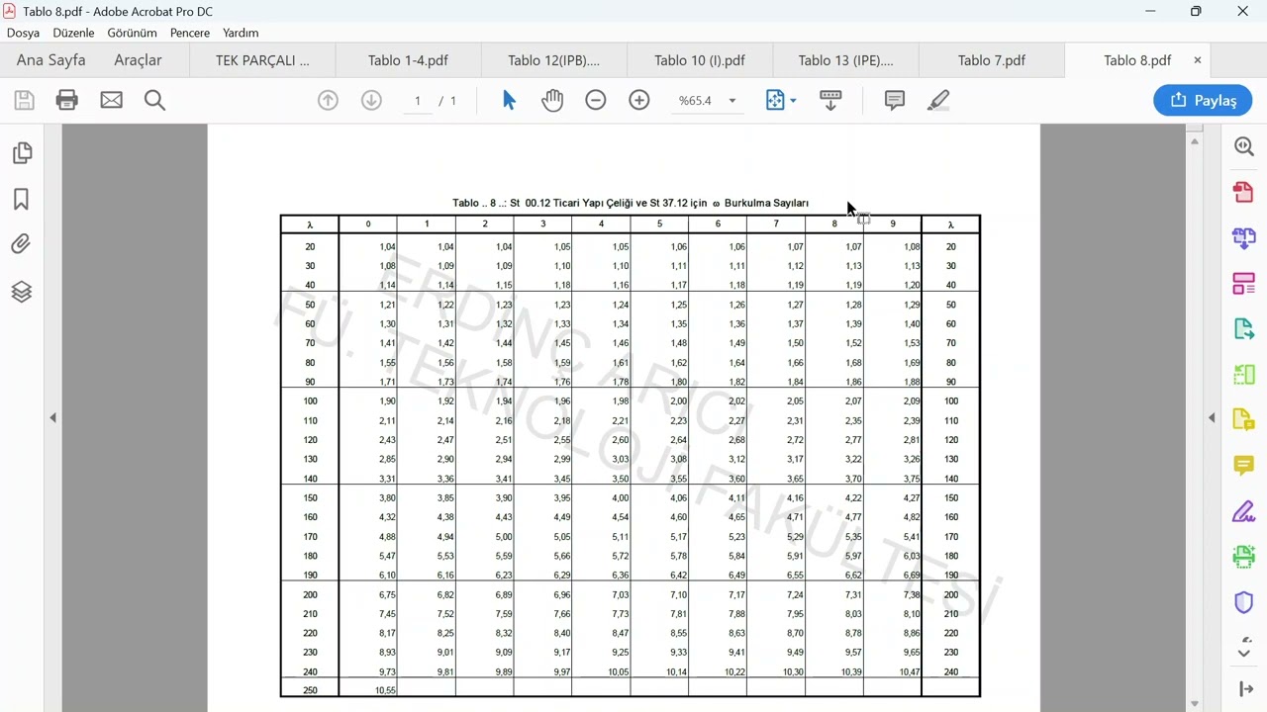Activate the Hand pan tool
Image resolution: width=1267 pixels, height=712 pixels.
coord(552,100)
